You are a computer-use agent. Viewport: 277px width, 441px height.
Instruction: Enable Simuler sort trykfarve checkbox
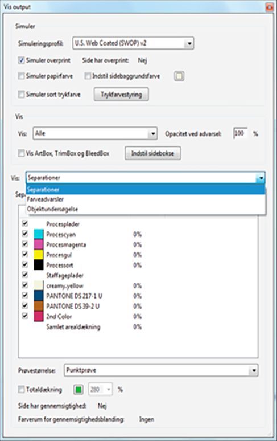click(x=21, y=94)
